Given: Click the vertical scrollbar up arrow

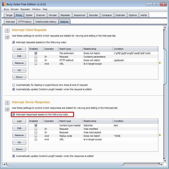Looking at the screenshot, I should pos(165,27).
